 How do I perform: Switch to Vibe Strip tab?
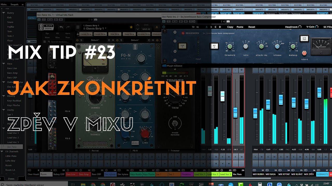pyautogui.click(x=114, y=34)
